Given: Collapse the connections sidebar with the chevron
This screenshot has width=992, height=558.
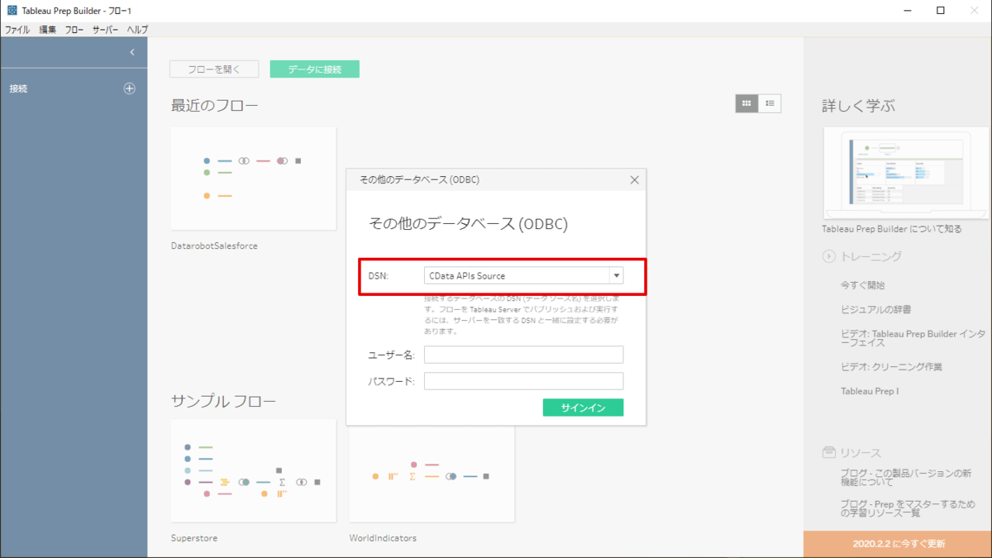Looking at the screenshot, I should [x=132, y=52].
